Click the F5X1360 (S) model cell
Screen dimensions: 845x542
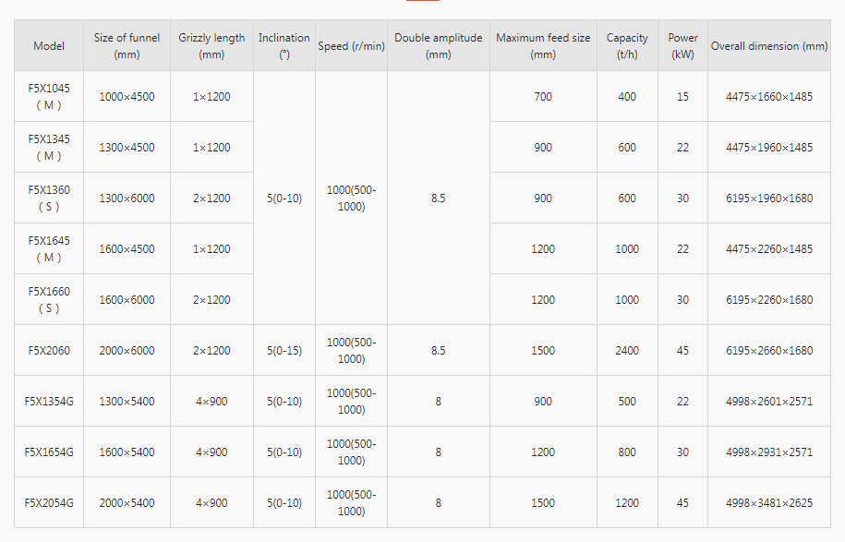[x=49, y=199]
